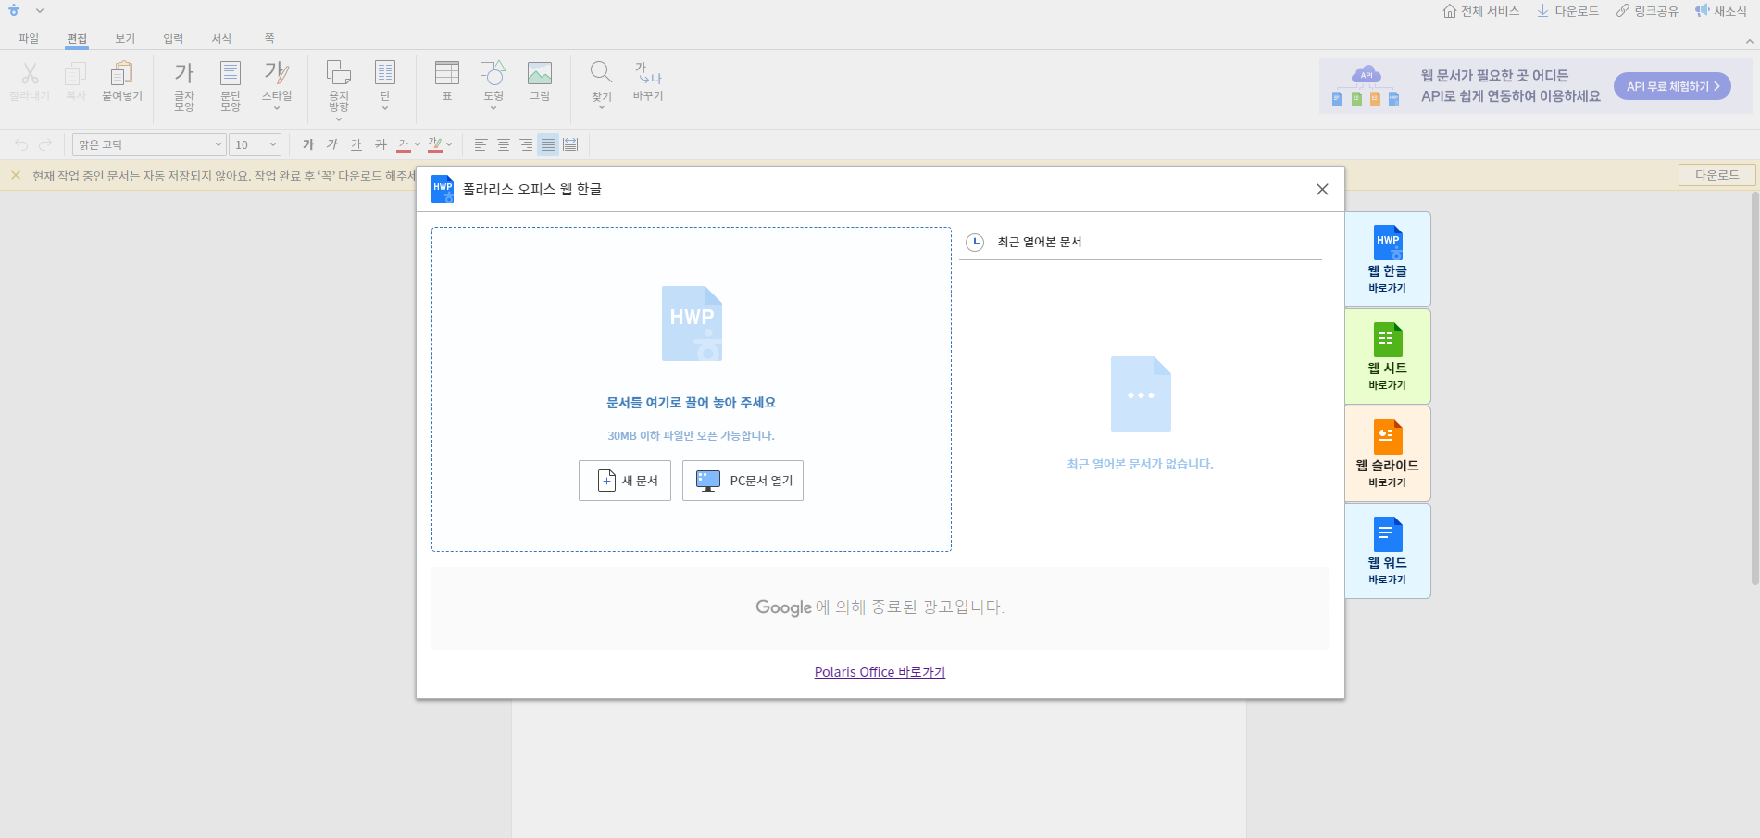The height and width of the screenshot is (838, 1760).
Task: Expand the 스타일 dropdown chevron
Action: (x=277, y=108)
